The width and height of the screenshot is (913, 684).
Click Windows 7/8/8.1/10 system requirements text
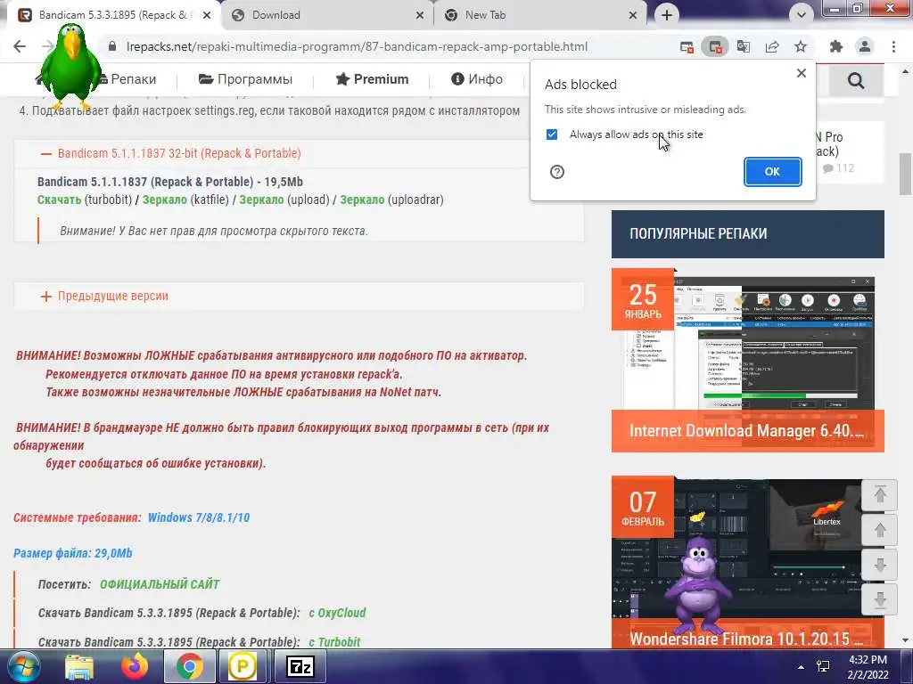(x=199, y=517)
